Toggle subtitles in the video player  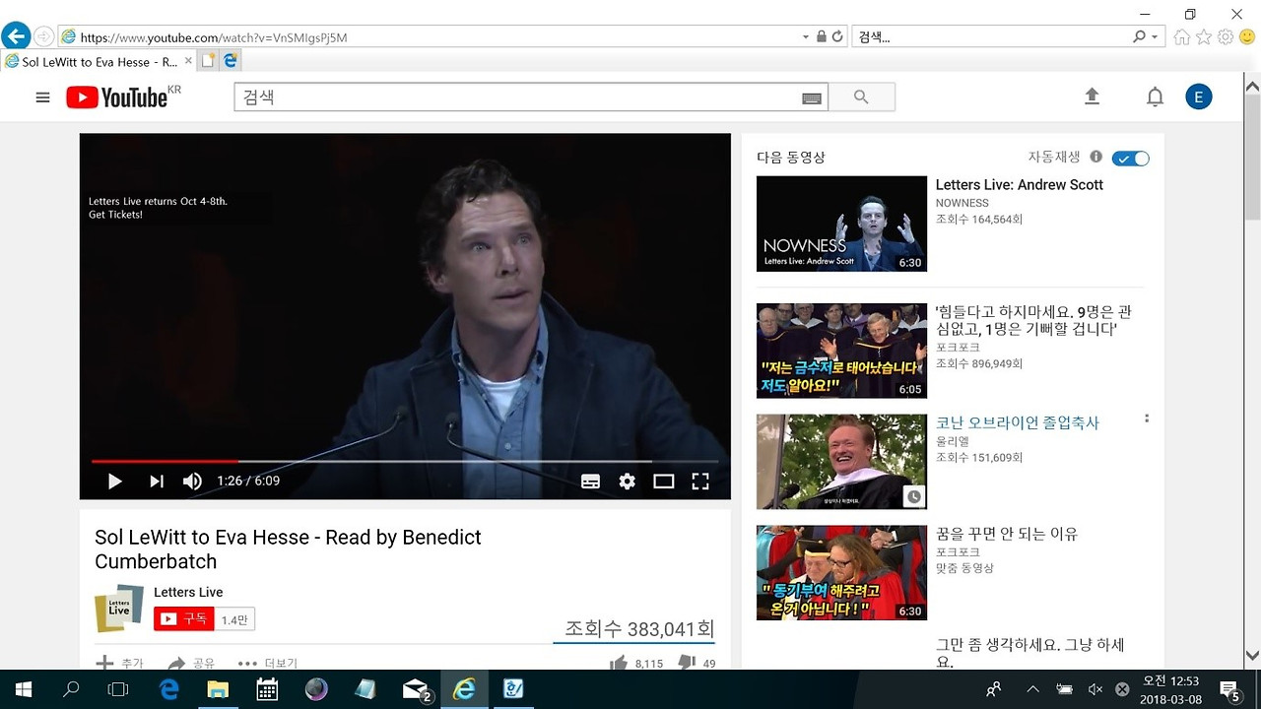pos(590,482)
